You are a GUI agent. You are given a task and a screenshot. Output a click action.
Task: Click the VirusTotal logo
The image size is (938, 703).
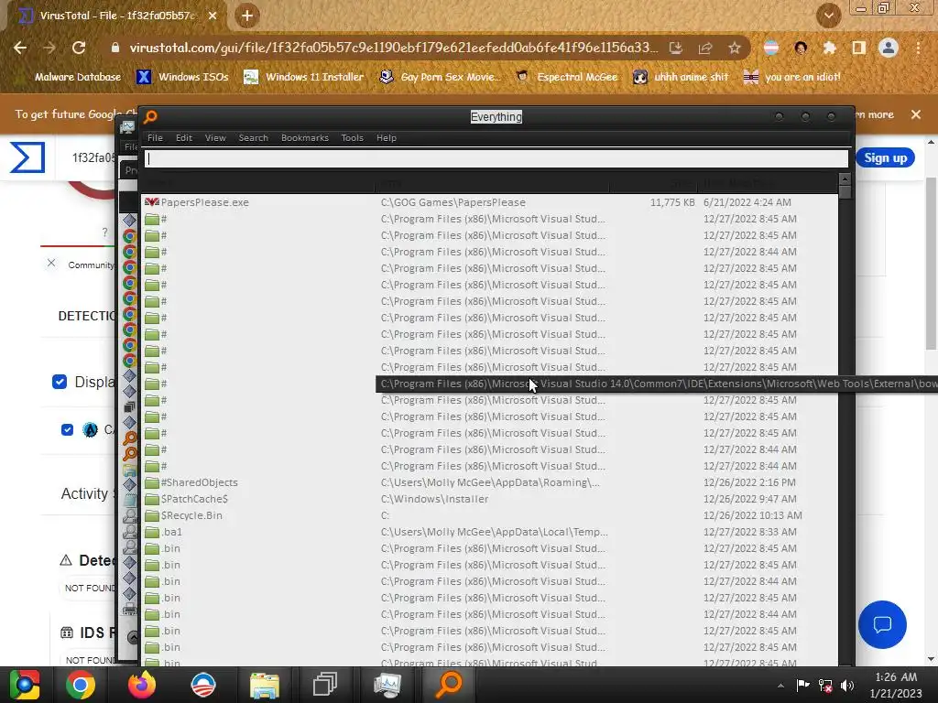pos(27,157)
